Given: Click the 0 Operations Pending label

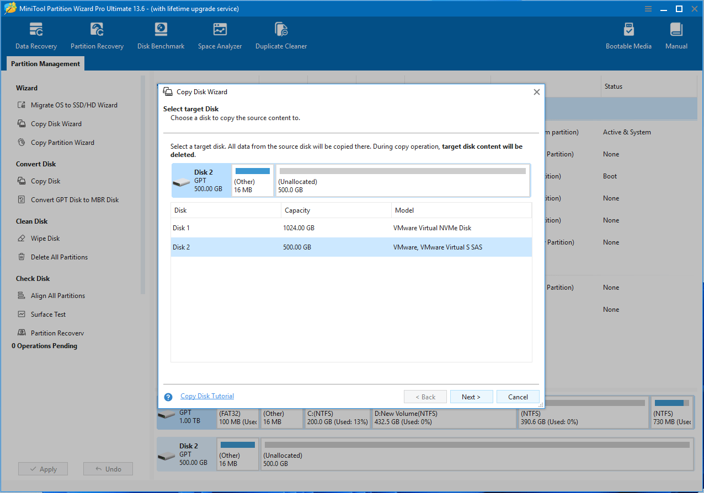Looking at the screenshot, I should 45,346.
